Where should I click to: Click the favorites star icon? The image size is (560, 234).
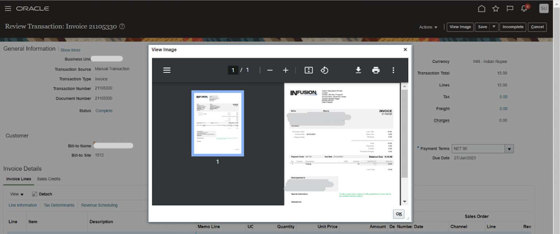tap(496, 8)
